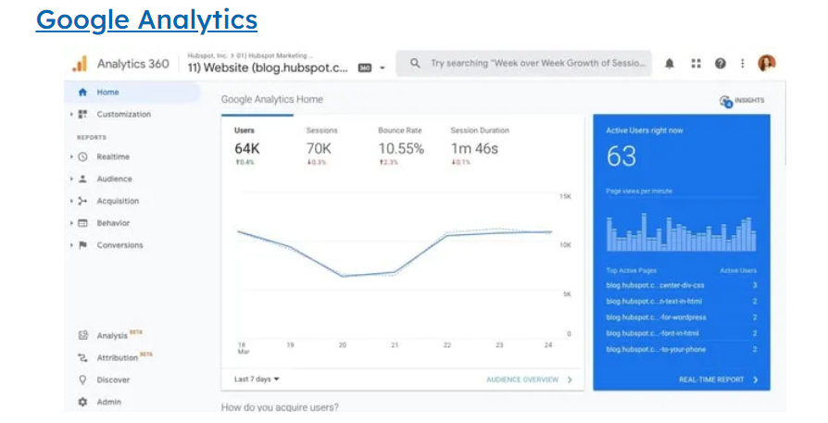Viewport: 828px width, 423px height.
Task: Click the Behavior window icon
Action: (83, 224)
